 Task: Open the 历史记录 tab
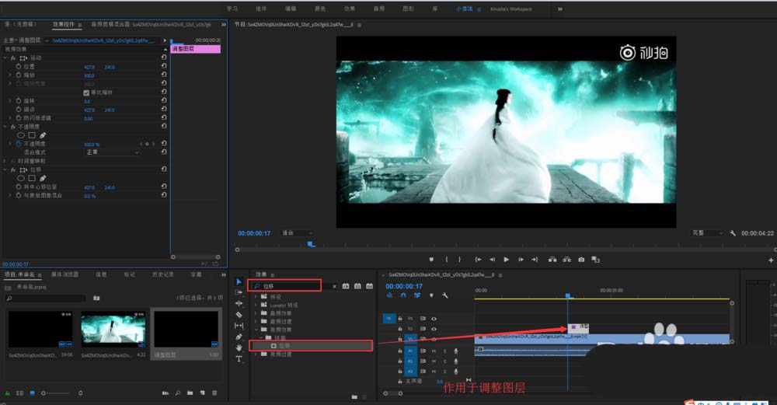tap(163, 274)
